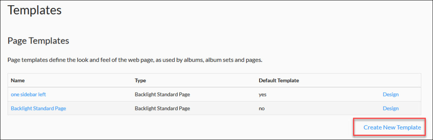Click the 'yes' default template value

263,95
